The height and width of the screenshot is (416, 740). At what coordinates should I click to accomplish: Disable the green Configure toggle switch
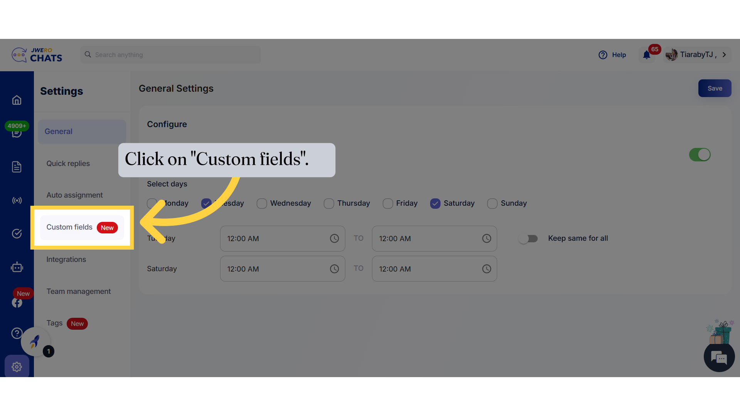tap(700, 154)
